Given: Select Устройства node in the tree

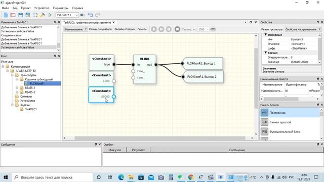Looking at the screenshot, I should pos(28,101).
